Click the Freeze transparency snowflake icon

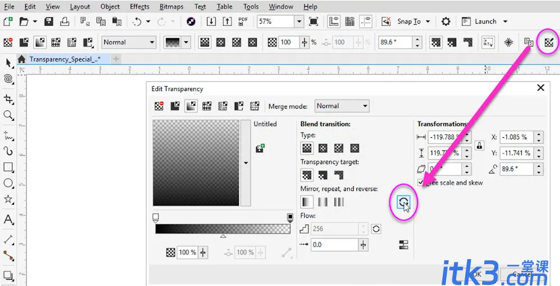point(508,43)
